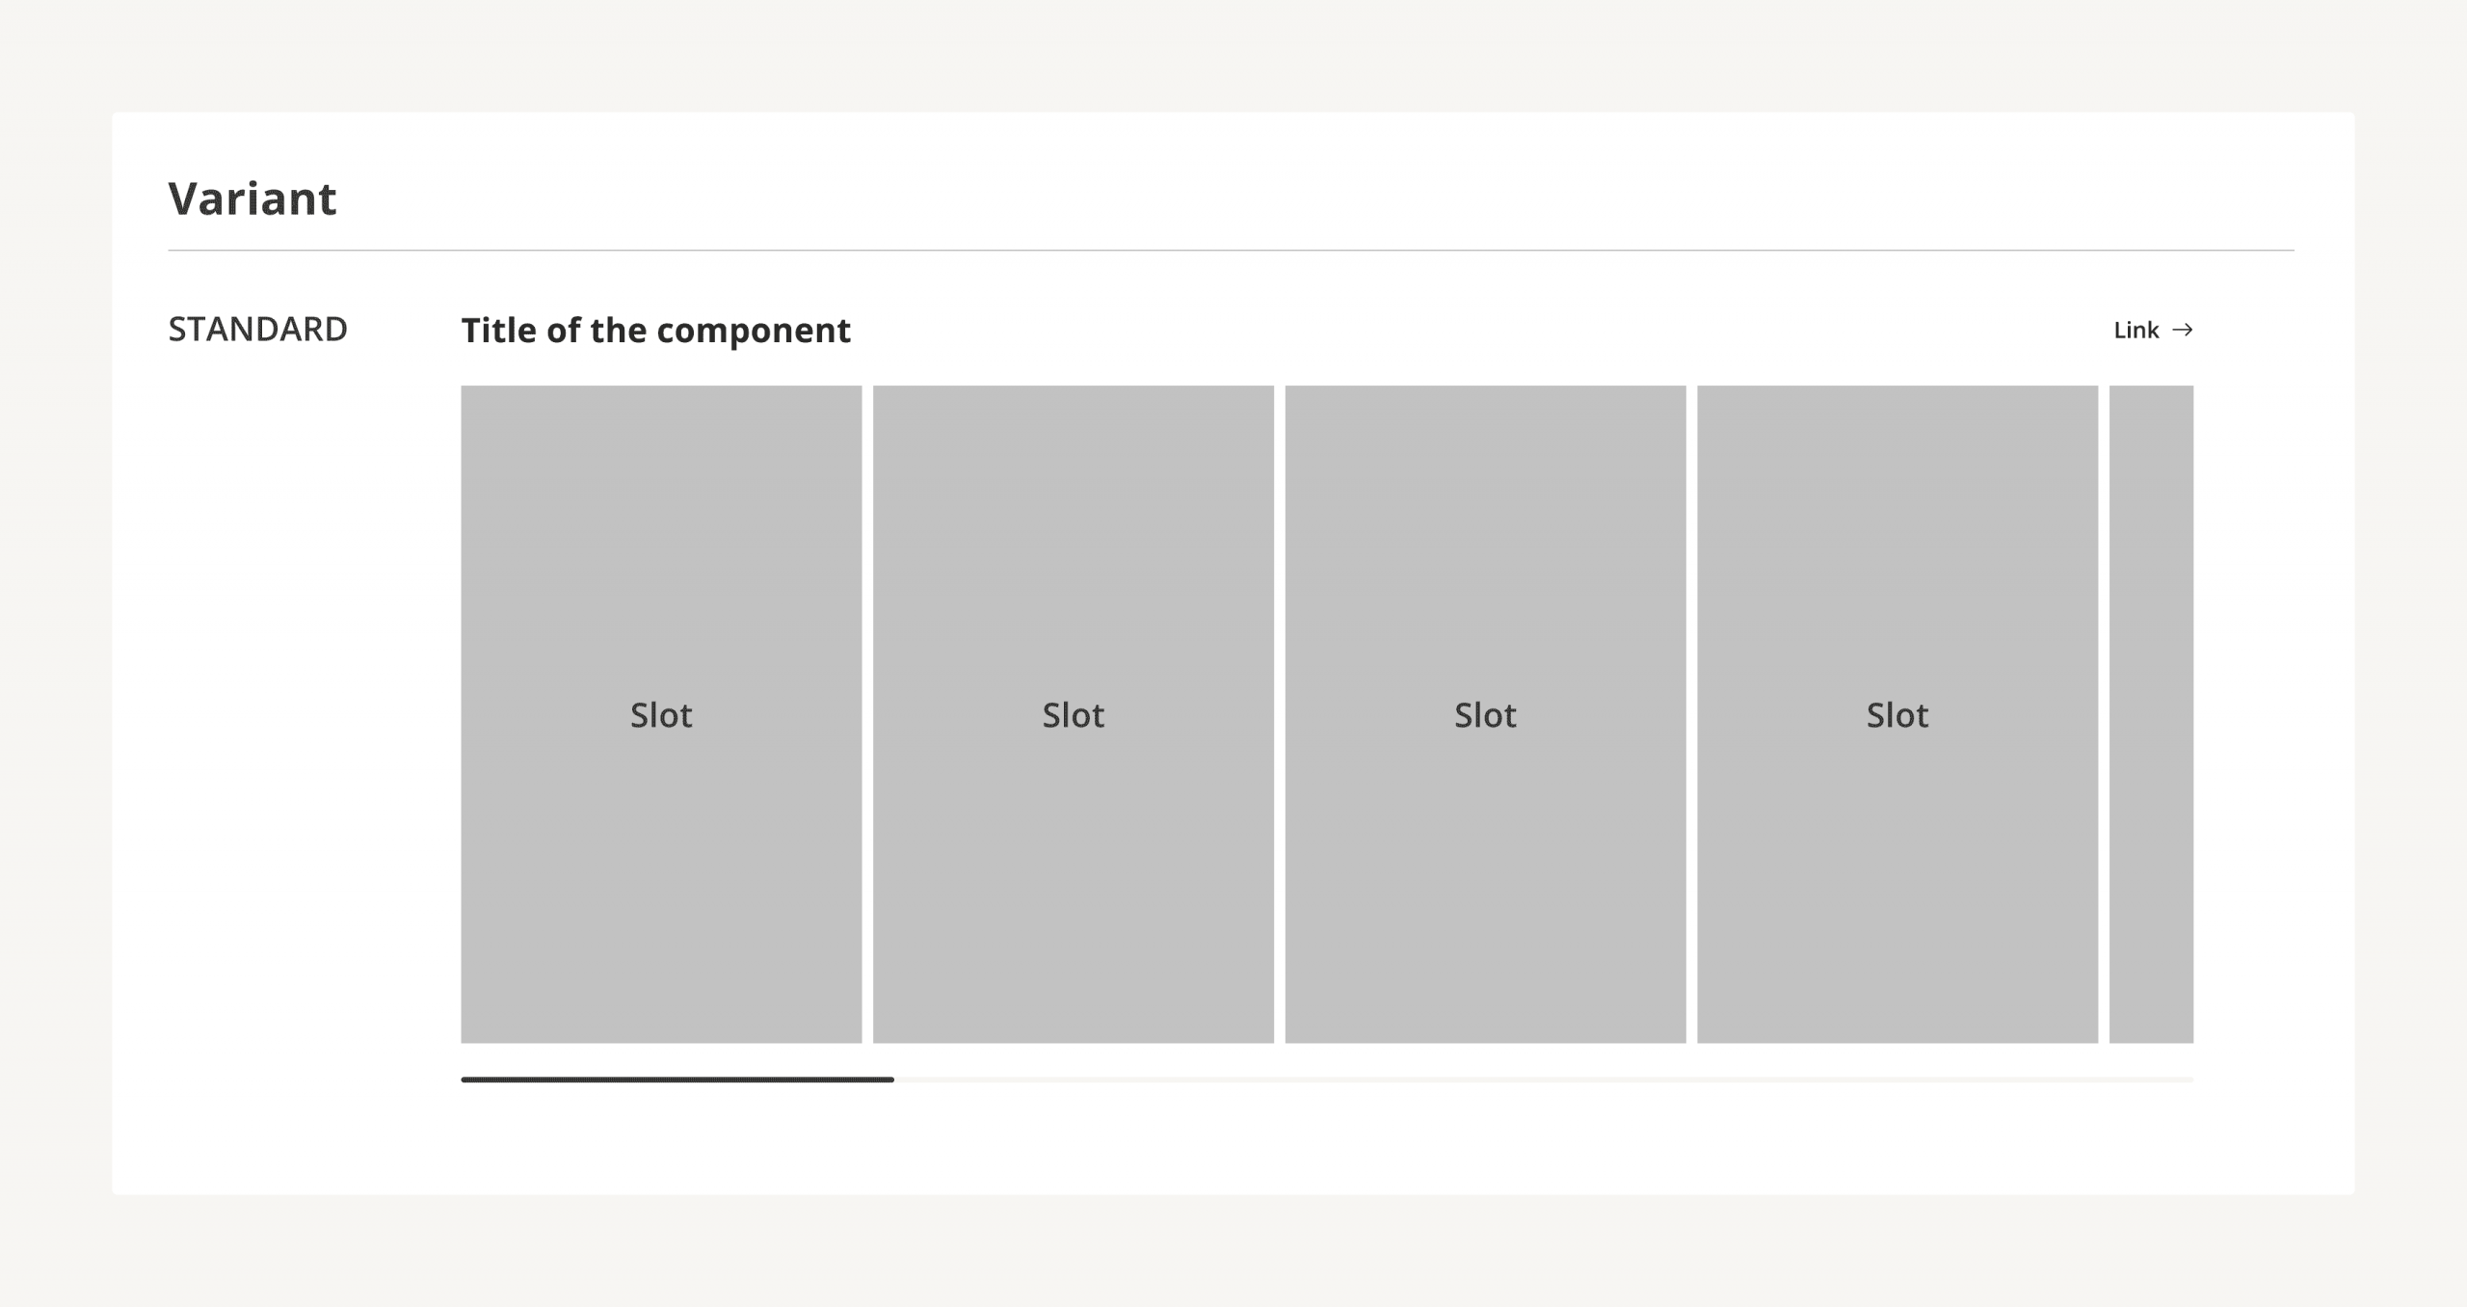
Task: Click the partially visible fifth slot card
Action: tap(2151, 713)
